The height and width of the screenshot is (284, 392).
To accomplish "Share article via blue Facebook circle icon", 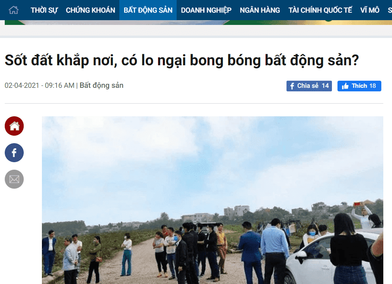I will coord(14,153).
